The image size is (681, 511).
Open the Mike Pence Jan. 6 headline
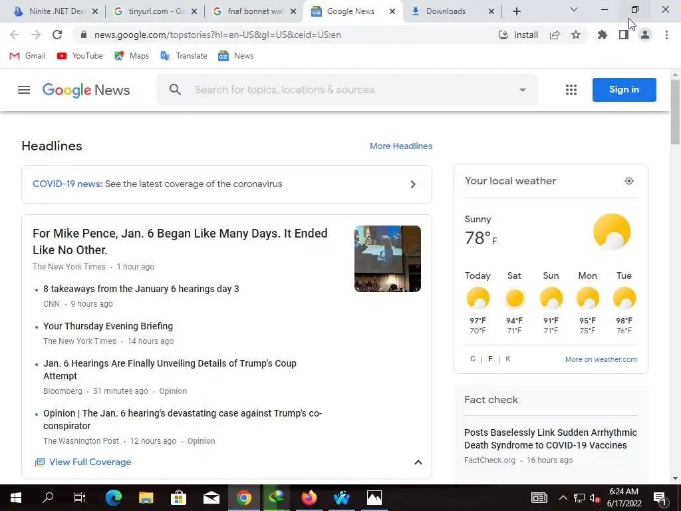pyautogui.click(x=180, y=242)
